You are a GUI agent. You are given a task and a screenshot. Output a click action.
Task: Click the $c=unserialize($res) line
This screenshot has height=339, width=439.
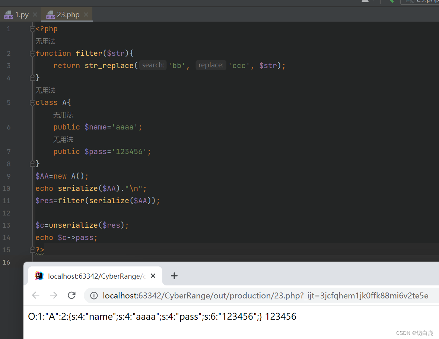pyautogui.click(x=82, y=226)
